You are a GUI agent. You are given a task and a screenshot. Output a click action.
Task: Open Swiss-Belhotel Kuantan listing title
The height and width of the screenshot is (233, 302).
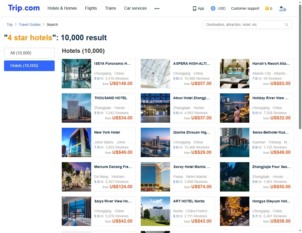point(271,132)
